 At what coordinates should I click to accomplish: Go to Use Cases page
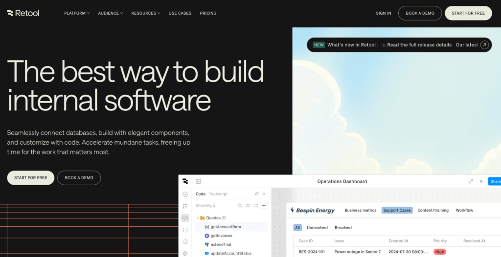(180, 13)
